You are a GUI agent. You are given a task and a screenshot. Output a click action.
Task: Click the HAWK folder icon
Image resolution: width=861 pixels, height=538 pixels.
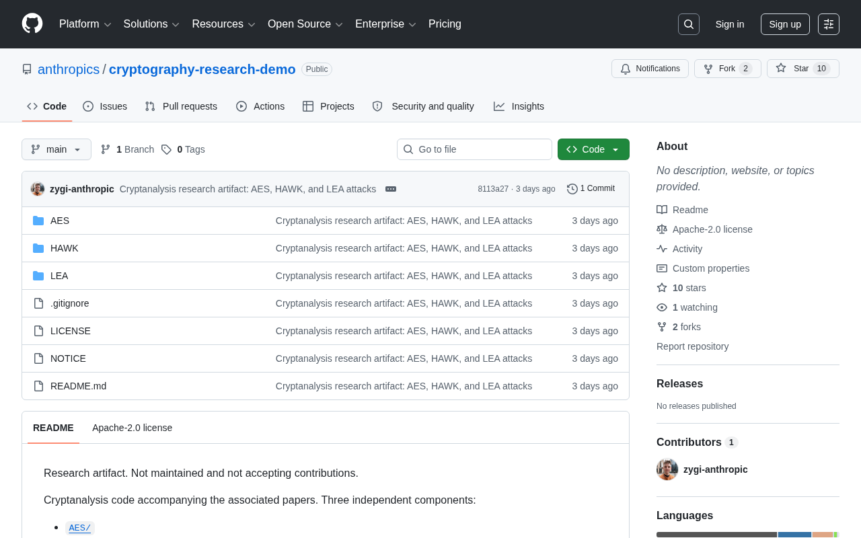point(38,248)
